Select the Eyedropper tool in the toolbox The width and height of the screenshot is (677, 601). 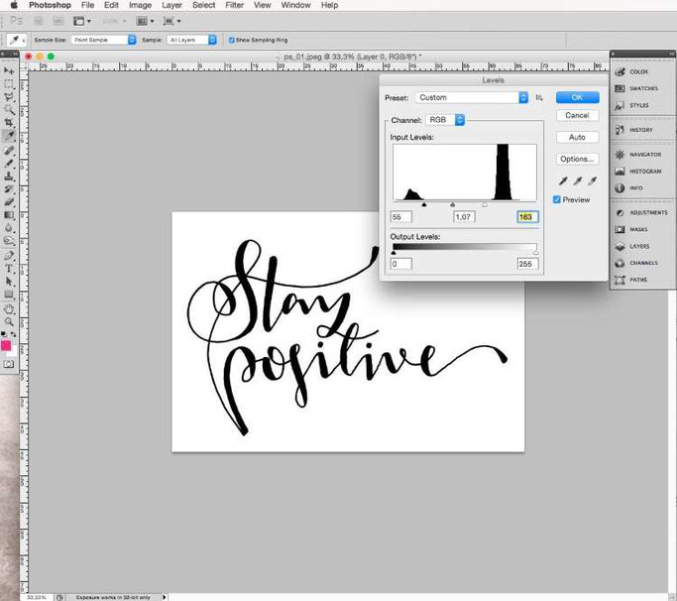coord(9,136)
